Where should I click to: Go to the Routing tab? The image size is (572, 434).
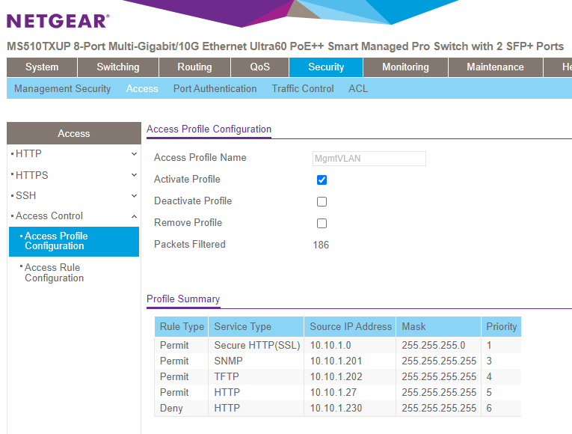194,67
